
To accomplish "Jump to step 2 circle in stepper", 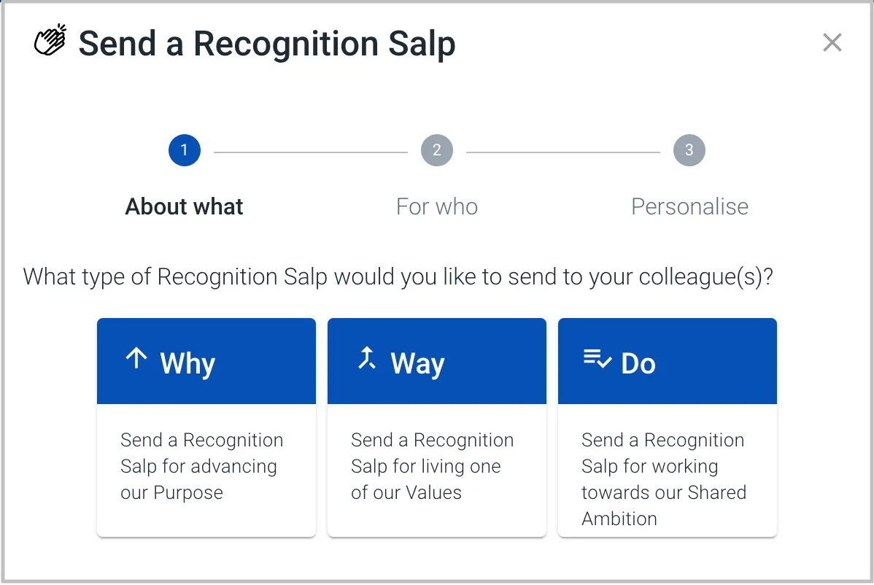I will [x=437, y=150].
